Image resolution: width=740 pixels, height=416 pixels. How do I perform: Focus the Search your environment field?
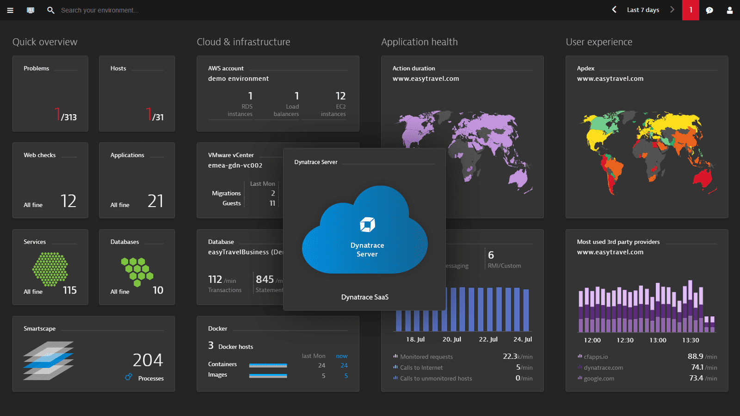point(100,10)
